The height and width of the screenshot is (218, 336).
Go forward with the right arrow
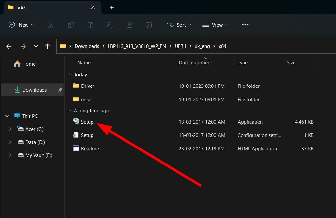[23, 46]
